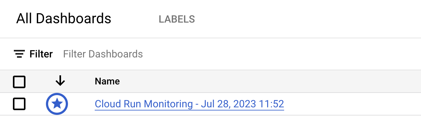
Task: Click the circled star in first row
Action: click(57, 104)
